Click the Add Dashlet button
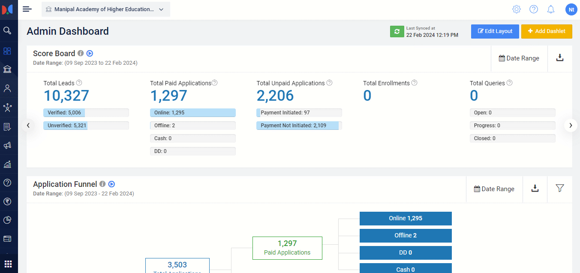 coord(547,31)
